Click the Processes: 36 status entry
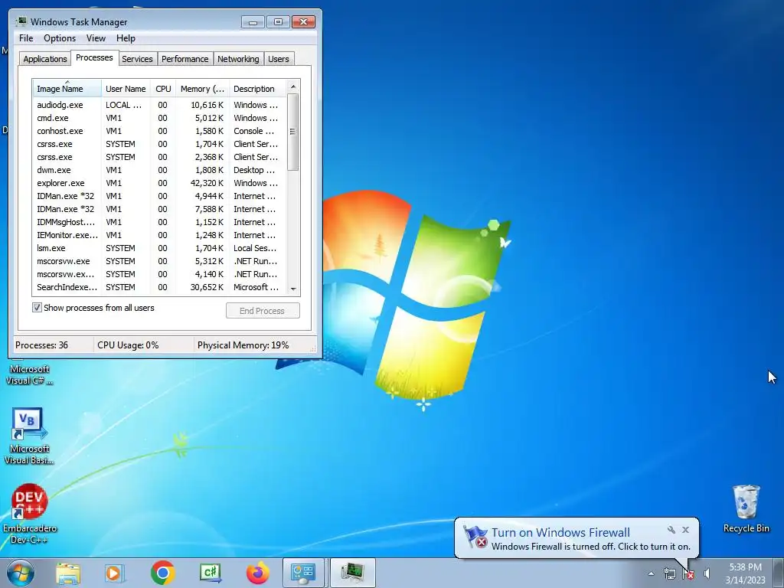The image size is (784, 588). (x=41, y=345)
